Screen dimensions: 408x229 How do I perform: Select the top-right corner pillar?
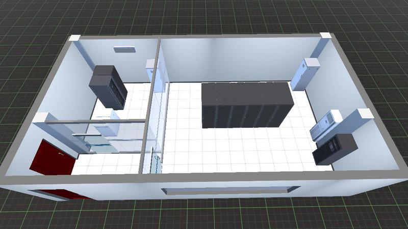(326, 36)
